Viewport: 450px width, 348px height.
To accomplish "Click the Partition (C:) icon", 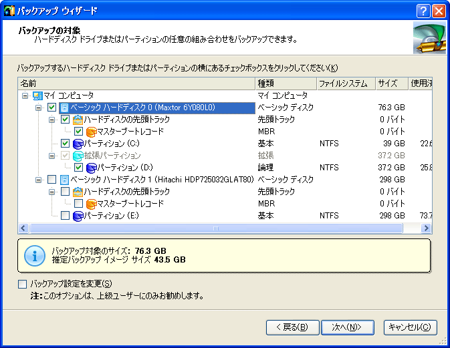I will [78, 144].
